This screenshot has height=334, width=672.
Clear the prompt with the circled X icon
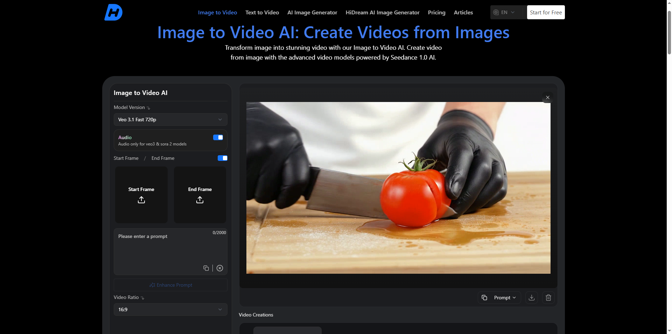point(220,268)
